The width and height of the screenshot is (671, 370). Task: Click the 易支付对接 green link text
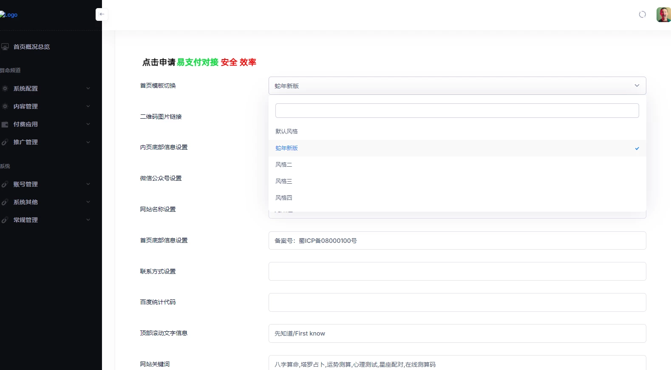coord(198,63)
